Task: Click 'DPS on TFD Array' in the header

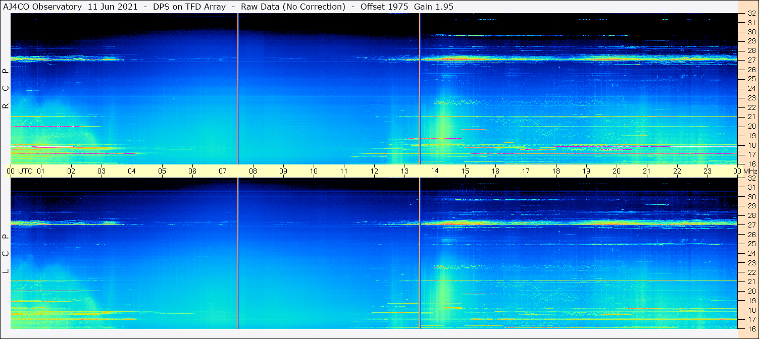Action: click(189, 7)
